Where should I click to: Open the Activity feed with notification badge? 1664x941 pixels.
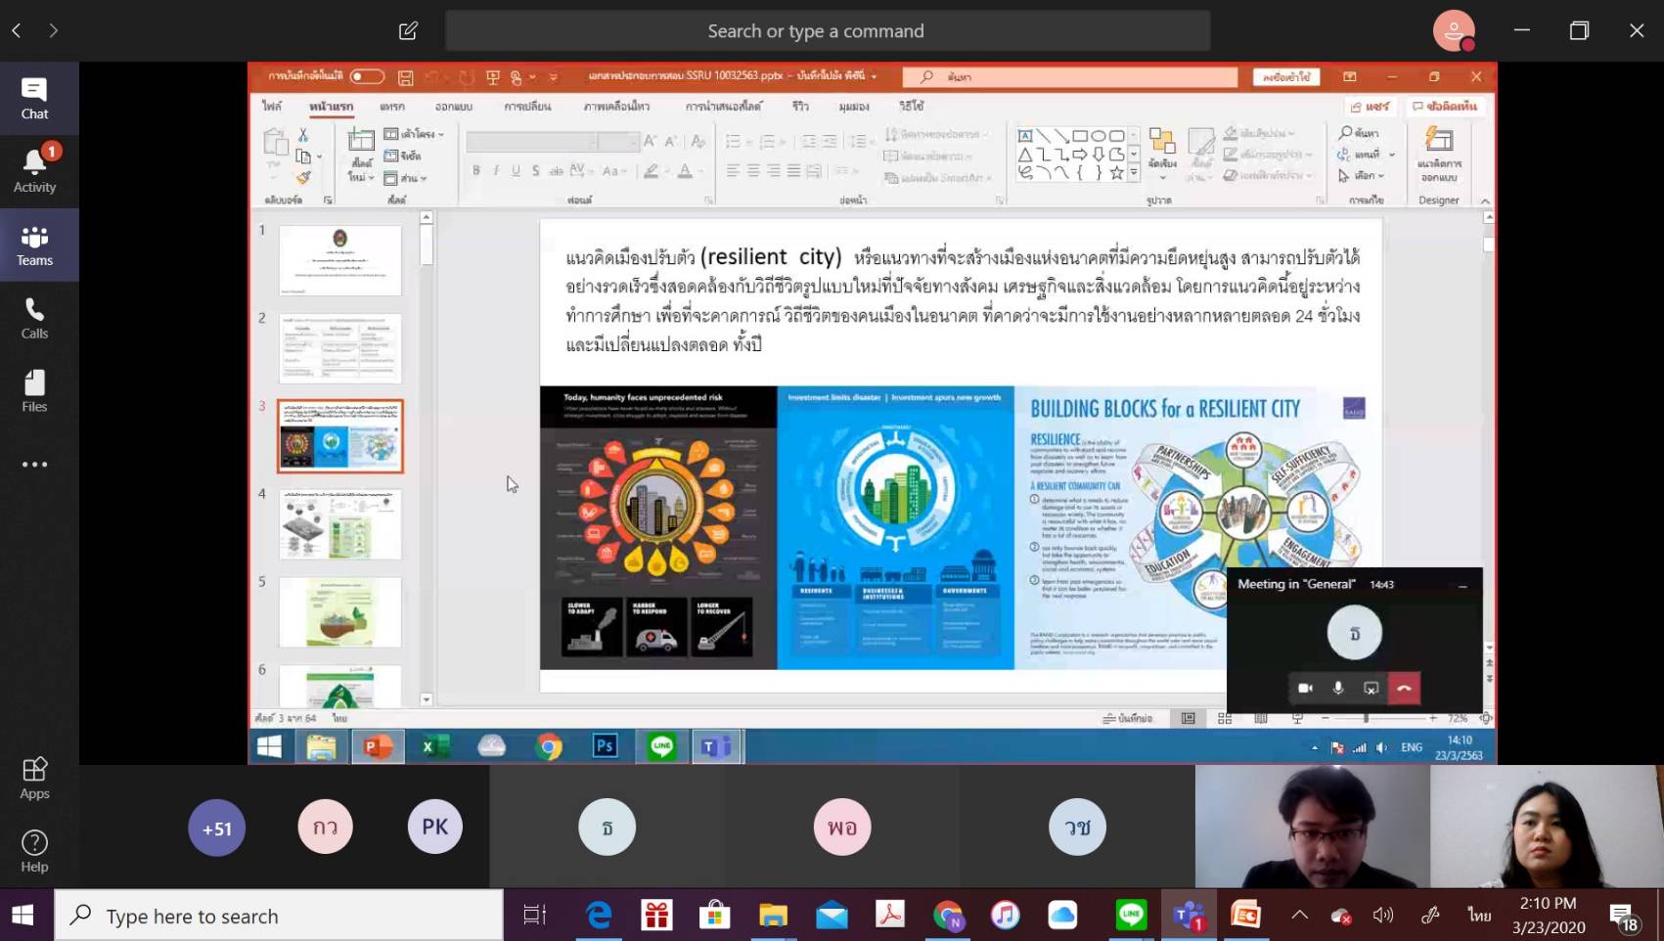[34, 170]
